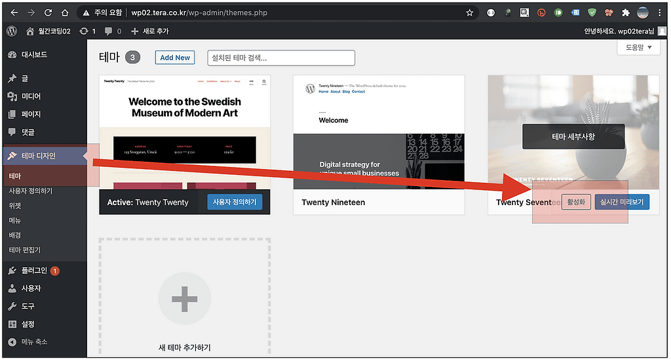Open the 사용자 정의하기 submenu item
The height and width of the screenshot is (361, 671).
pyautogui.click(x=30, y=191)
